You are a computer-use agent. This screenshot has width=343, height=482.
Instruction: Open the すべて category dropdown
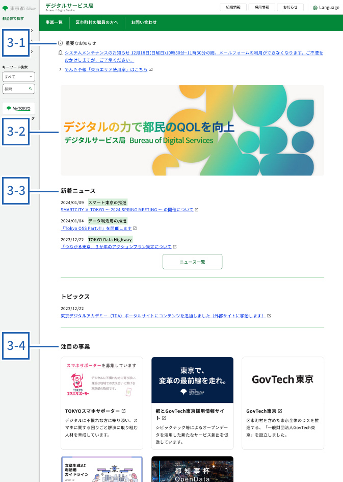(x=18, y=77)
